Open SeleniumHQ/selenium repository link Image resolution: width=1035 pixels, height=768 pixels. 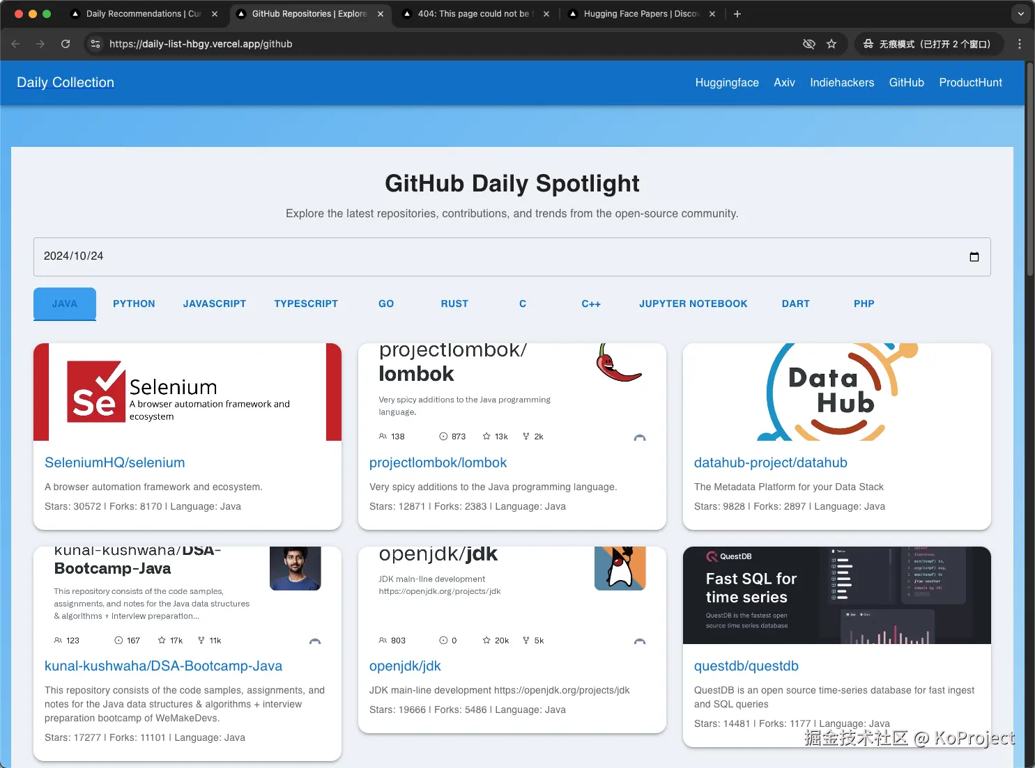115,462
